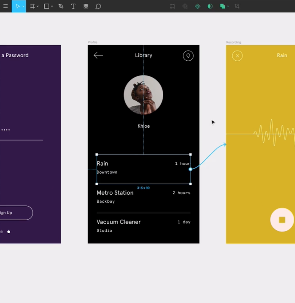Select the Comment tool

[98, 6]
